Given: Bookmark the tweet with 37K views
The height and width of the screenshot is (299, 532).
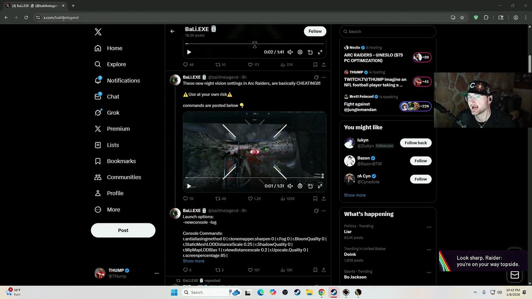Looking at the screenshot, I should point(315,65).
